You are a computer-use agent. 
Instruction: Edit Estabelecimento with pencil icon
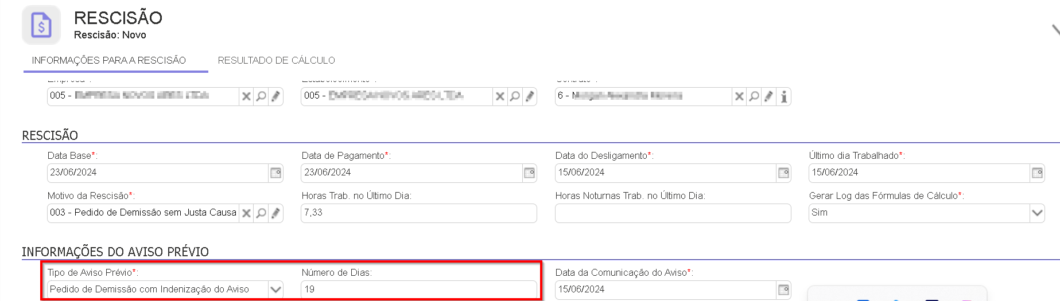(530, 96)
